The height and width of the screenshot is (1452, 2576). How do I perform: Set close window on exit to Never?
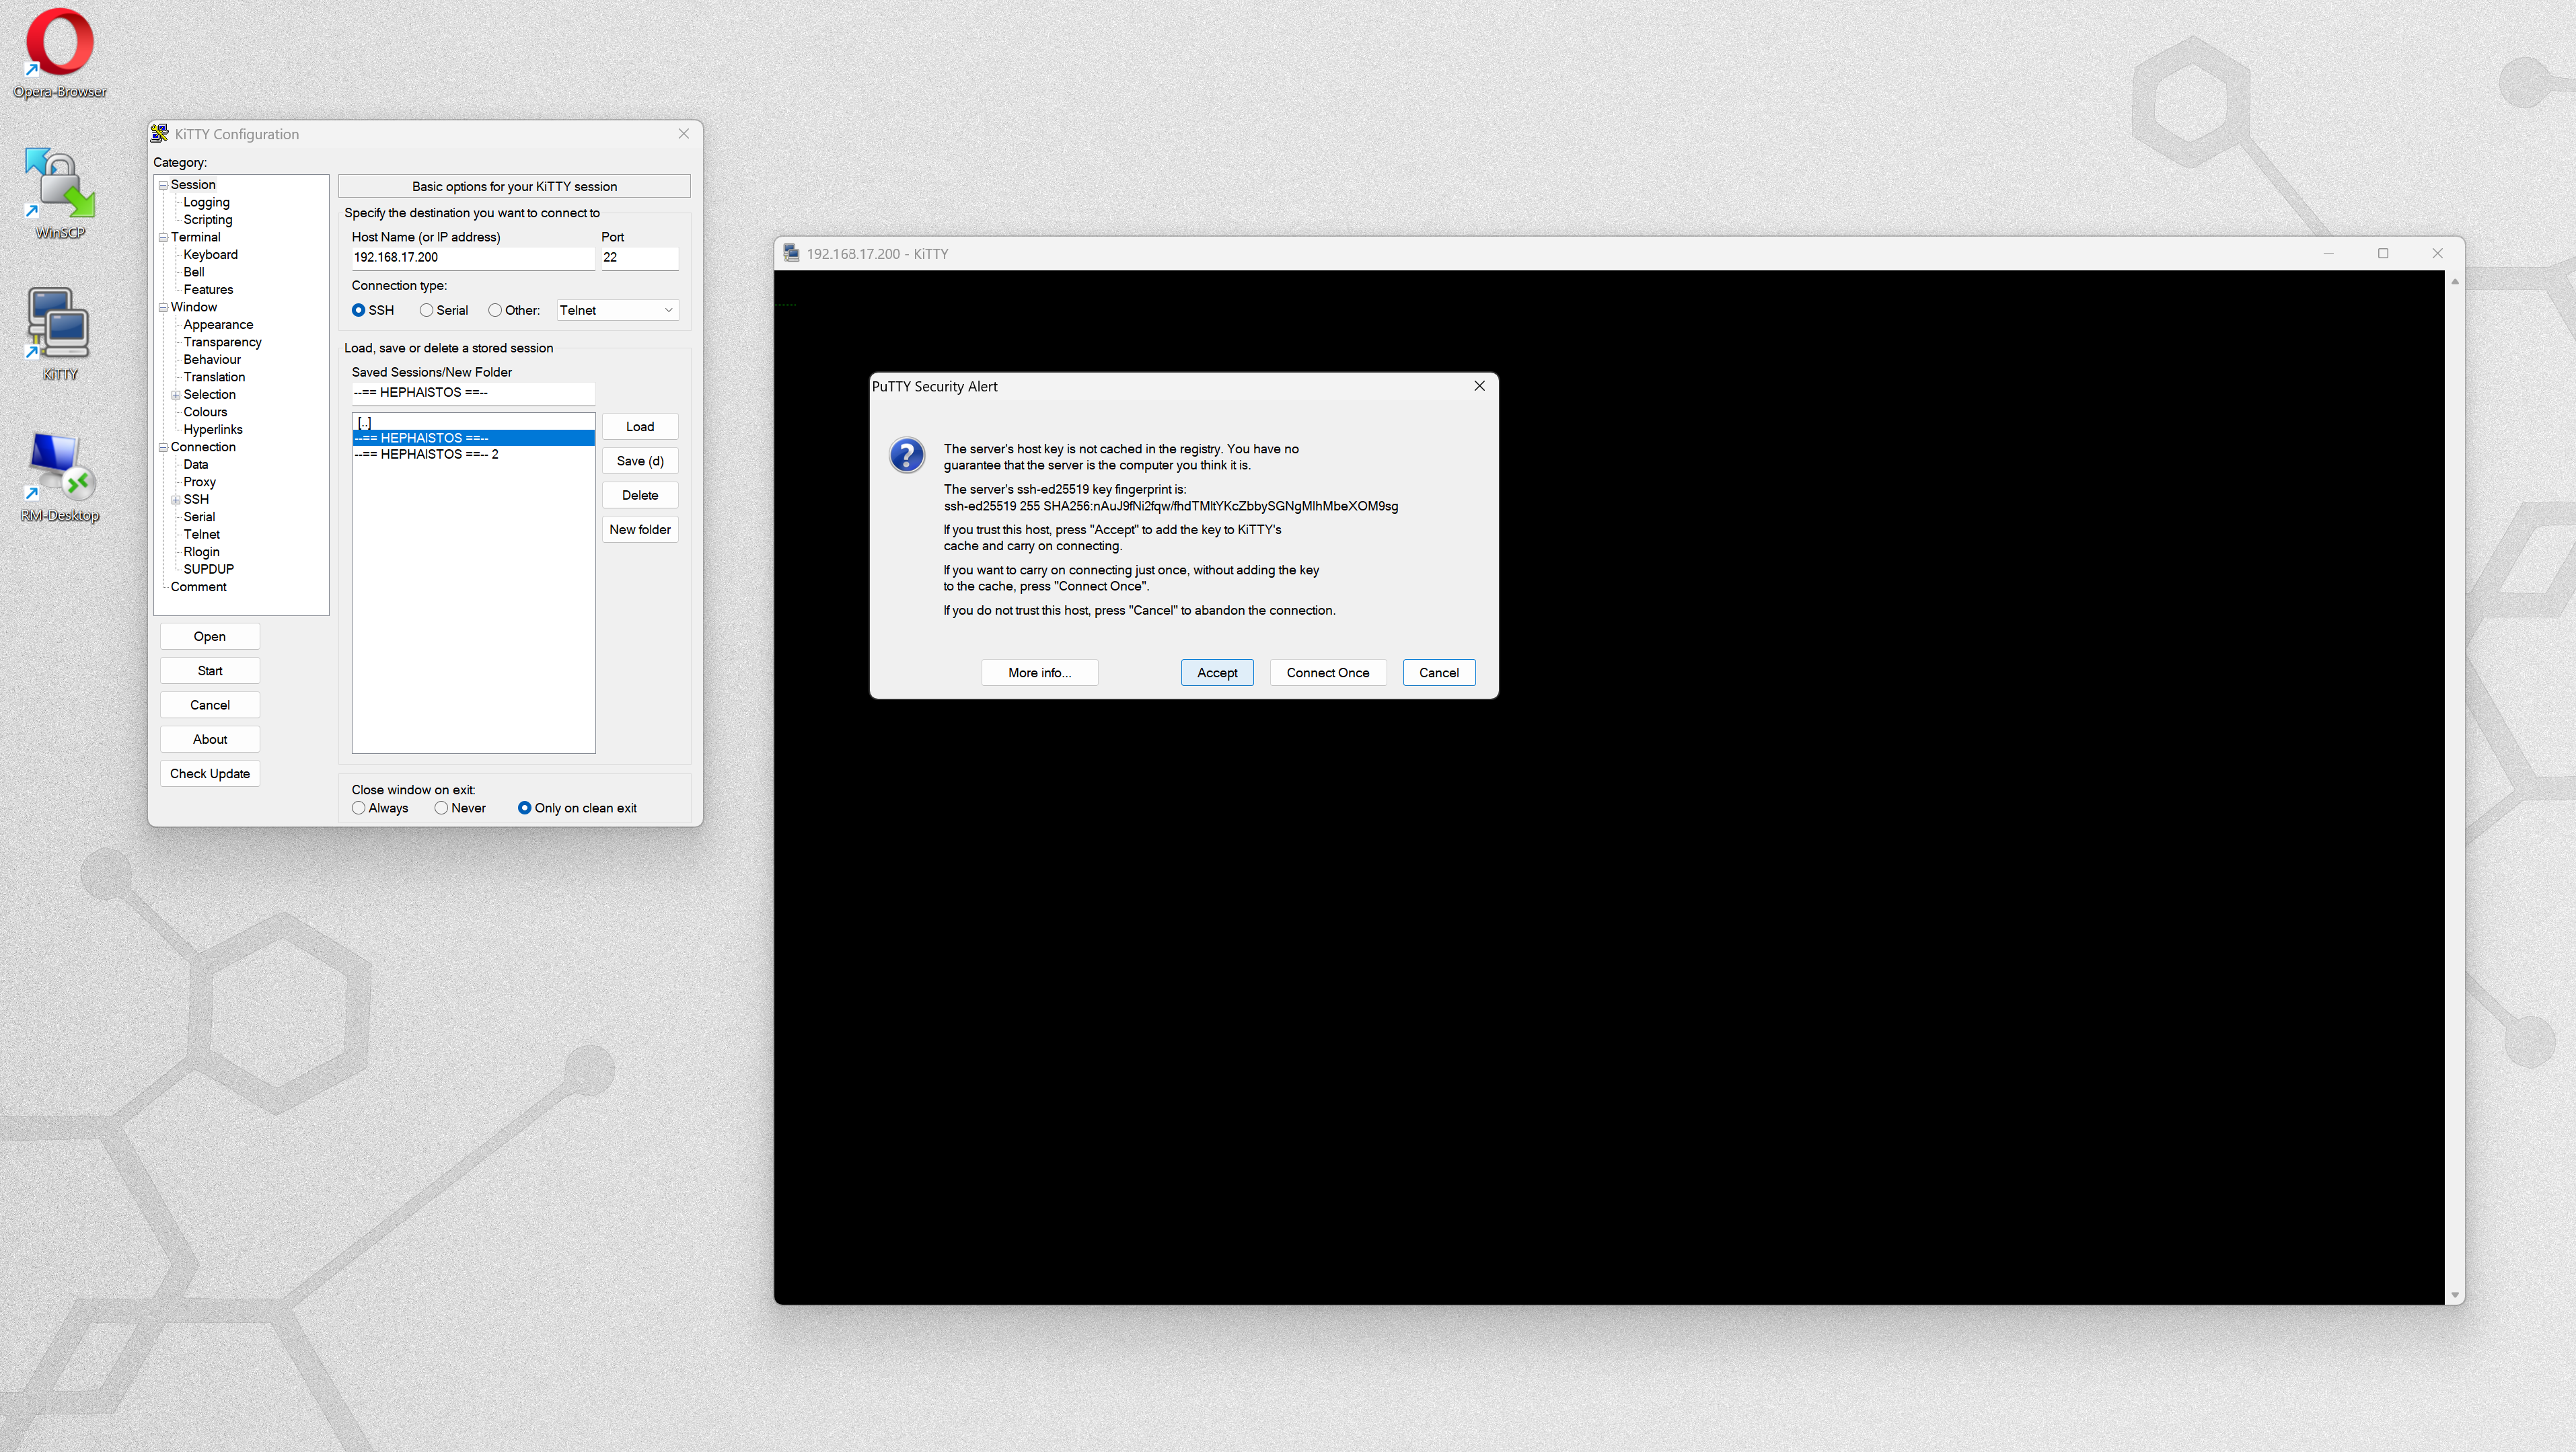pyautogui.click(x=441, y=808)
